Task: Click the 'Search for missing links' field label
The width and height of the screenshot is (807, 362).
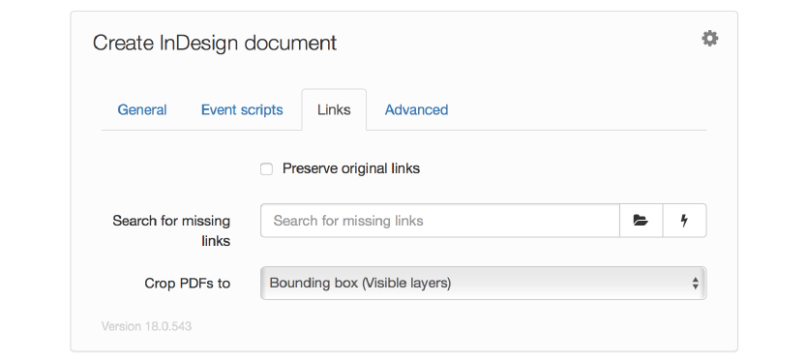Action: (x=171, y=230)
